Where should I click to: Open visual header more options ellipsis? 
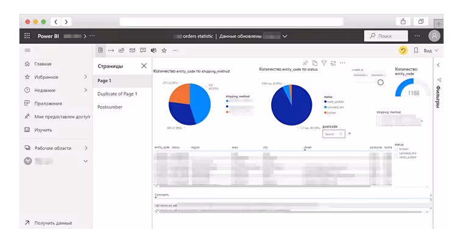click(x=342, y=63)
